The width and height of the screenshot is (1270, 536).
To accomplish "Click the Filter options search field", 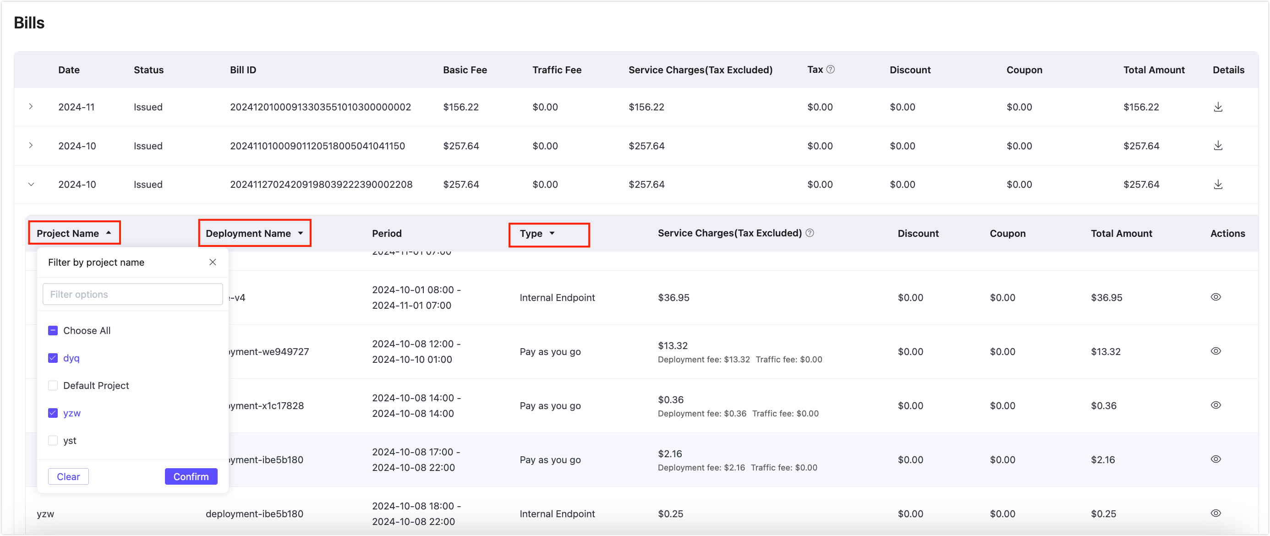I will tap(132, 295).
